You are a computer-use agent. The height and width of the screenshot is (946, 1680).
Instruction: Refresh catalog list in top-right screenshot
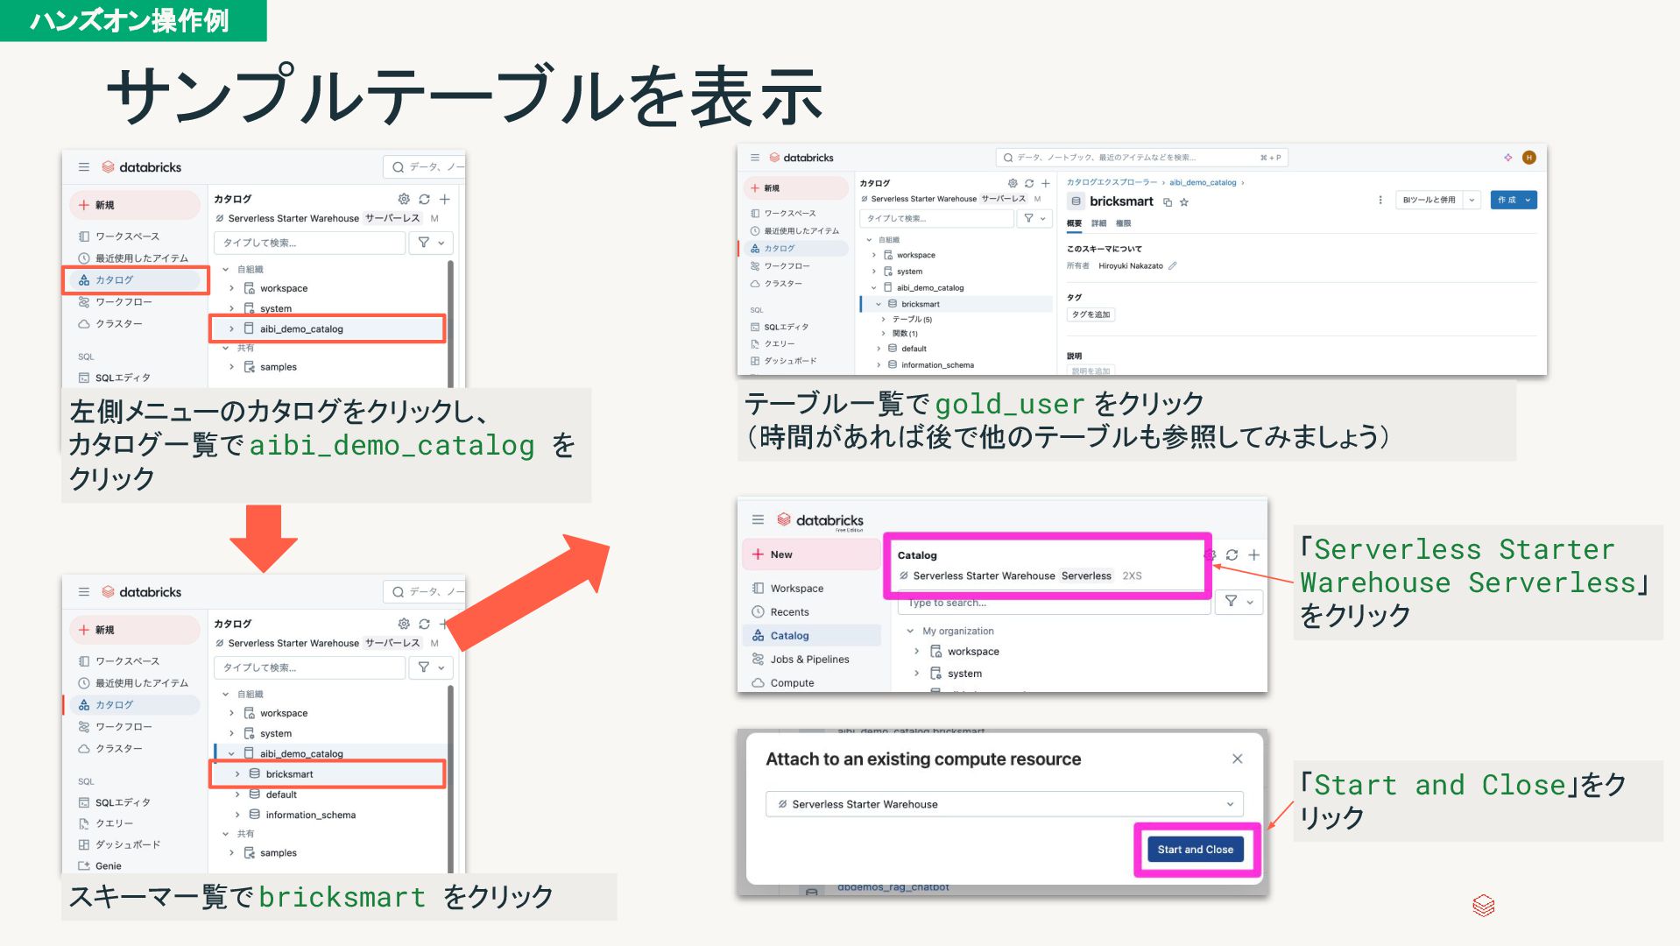coord(1029,183)
